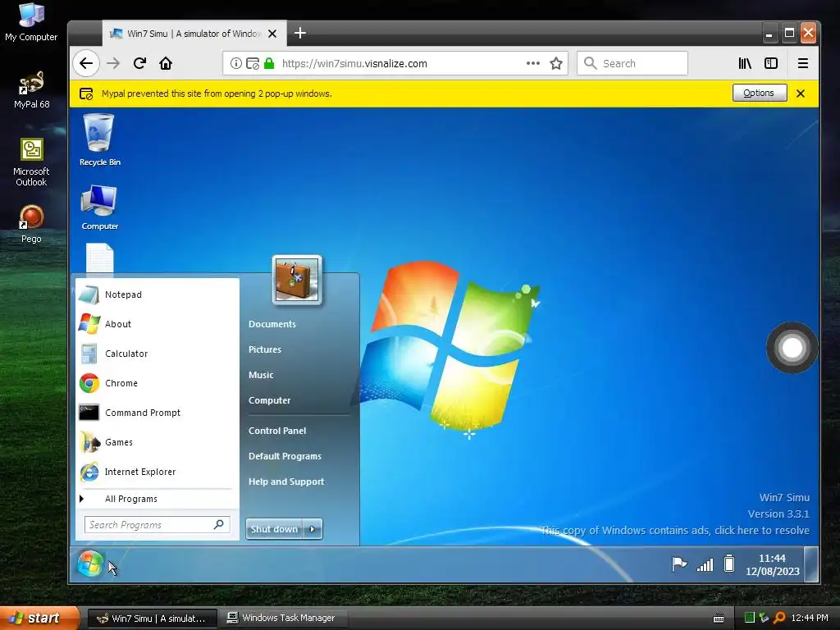Click the Windows 7 Start orb
The width and height of the screenshot is (840, 630).
point(90,564)
